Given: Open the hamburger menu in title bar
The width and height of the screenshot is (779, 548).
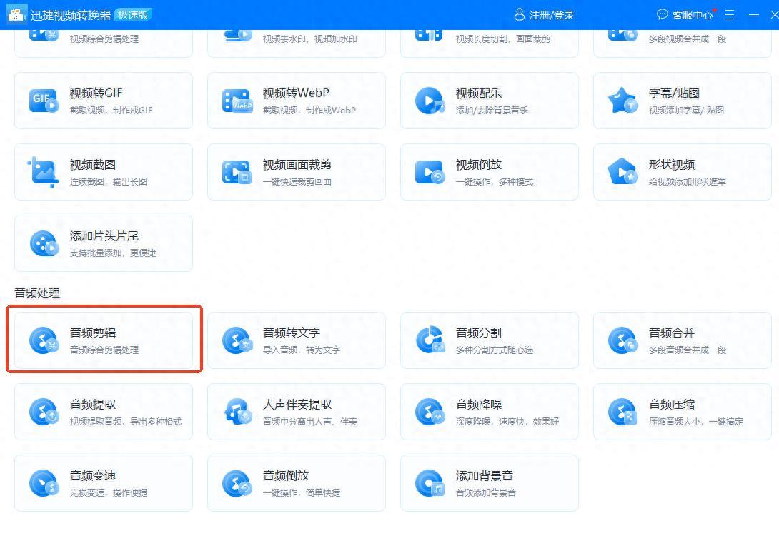Looking at the screenshot, I should coord(730,15).
